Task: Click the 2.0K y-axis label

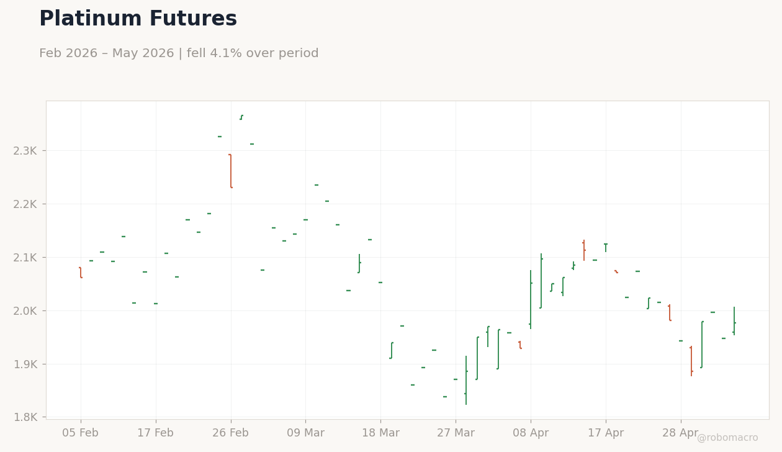Action: pyautogui.click(x=25, y=311)
